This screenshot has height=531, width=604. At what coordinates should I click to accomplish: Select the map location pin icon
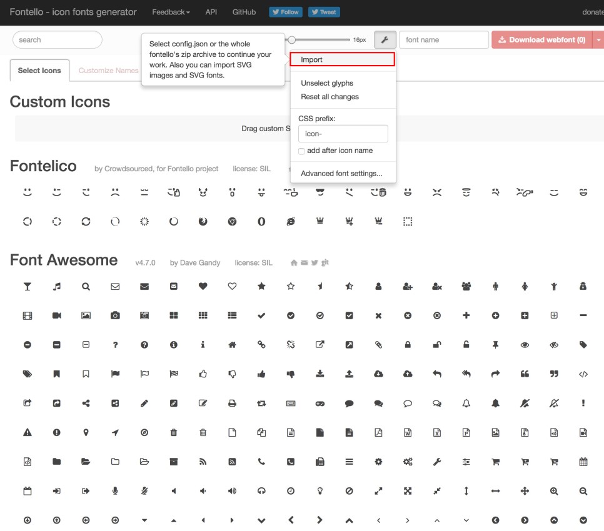click(x=86, y=432)
